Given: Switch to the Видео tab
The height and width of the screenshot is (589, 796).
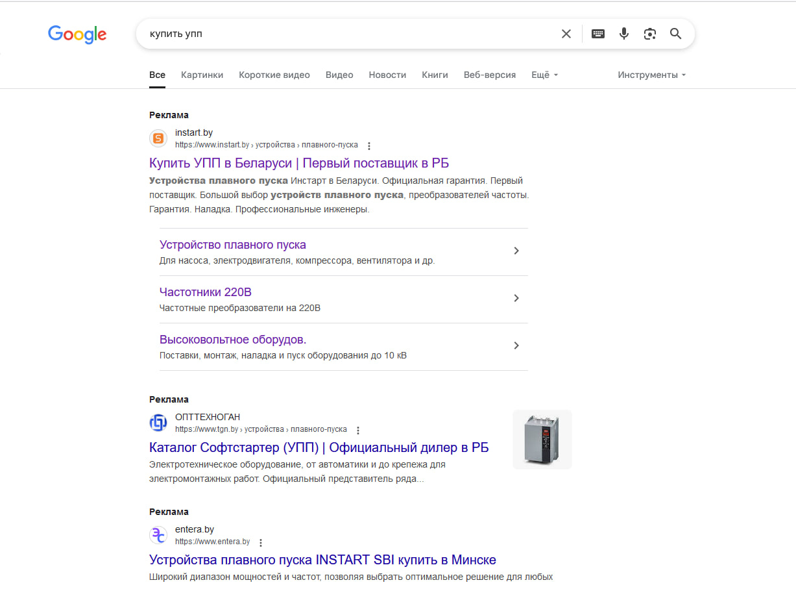Looking at the screenshot, I should point(339,75).
